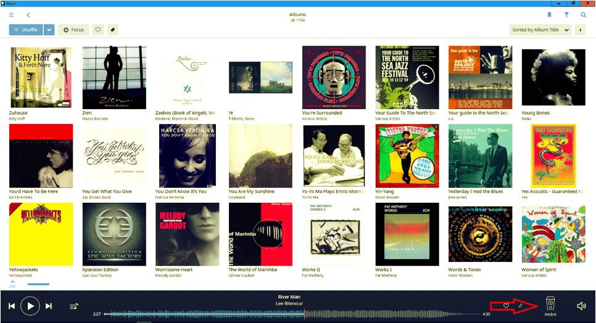
Task: Click the Kitty Hoff artist link
Action: point(17,119)
